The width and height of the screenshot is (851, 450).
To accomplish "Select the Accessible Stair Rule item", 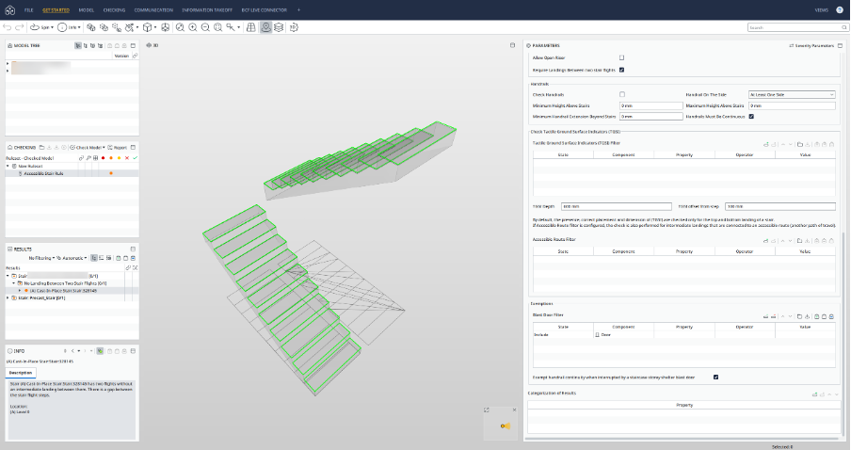I will click(x=45, y=173).
